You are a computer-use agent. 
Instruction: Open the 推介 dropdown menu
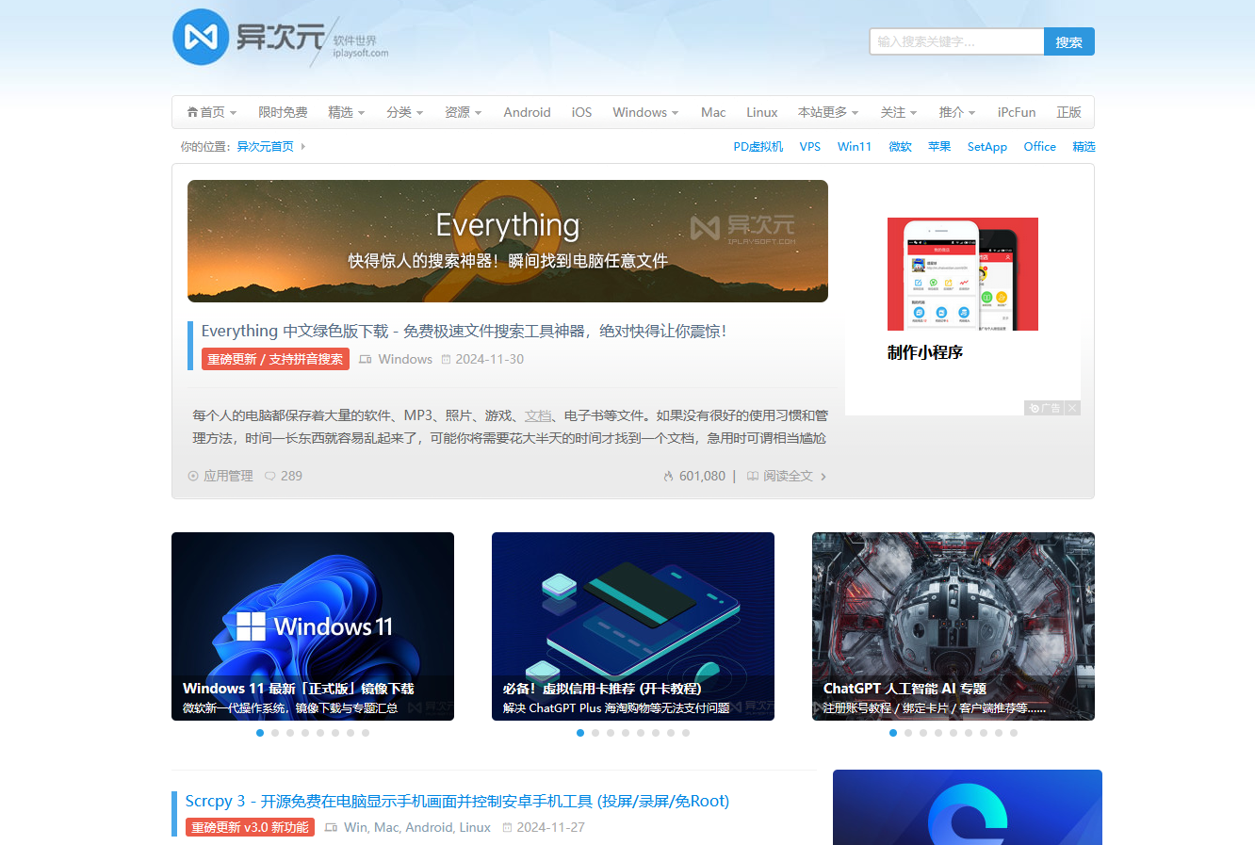pos(956,112)
